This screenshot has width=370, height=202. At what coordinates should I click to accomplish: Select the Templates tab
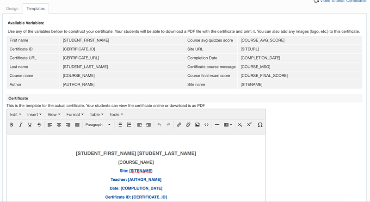[x=36, y=8]
